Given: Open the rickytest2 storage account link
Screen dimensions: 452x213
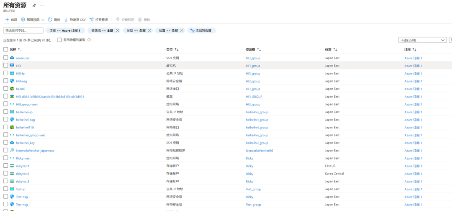Looking at the screenshot, I should (23, 174).
